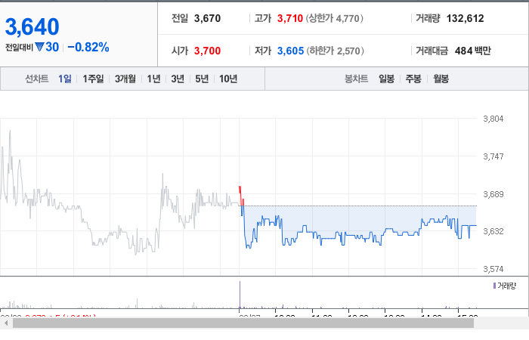The height and width of the screenshot is (340, 529).
Task: Click the 하한가 2,570 text
Action: coord(335,51)
